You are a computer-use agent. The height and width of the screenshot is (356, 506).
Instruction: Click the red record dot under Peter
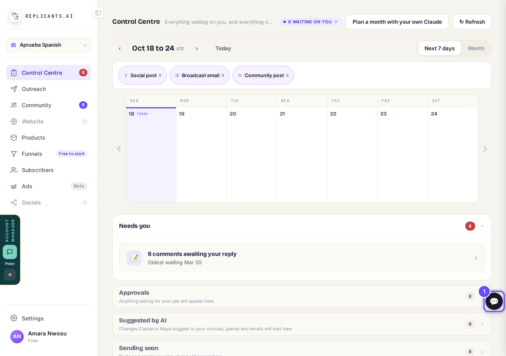click(x=10, y=275)
